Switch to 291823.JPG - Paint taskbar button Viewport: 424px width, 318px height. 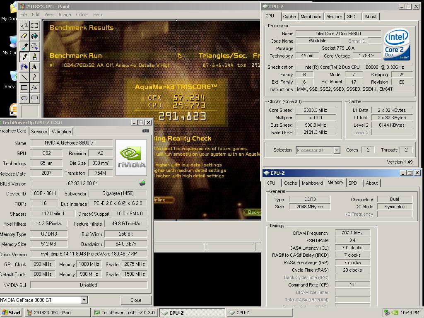[x=57, y=313]
